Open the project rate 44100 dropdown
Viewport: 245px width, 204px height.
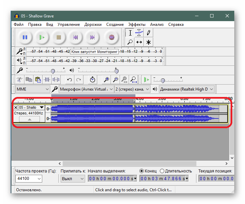pos(29,178)
